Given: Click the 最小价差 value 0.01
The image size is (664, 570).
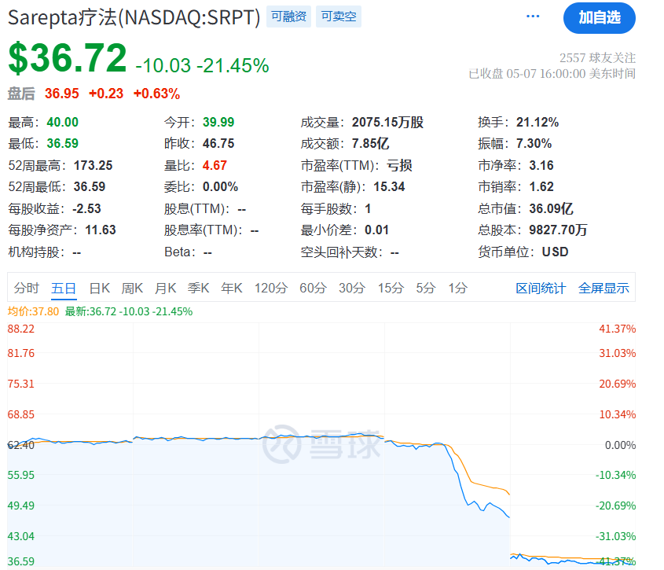Looking at the screenshot, I should pos(376,230).
